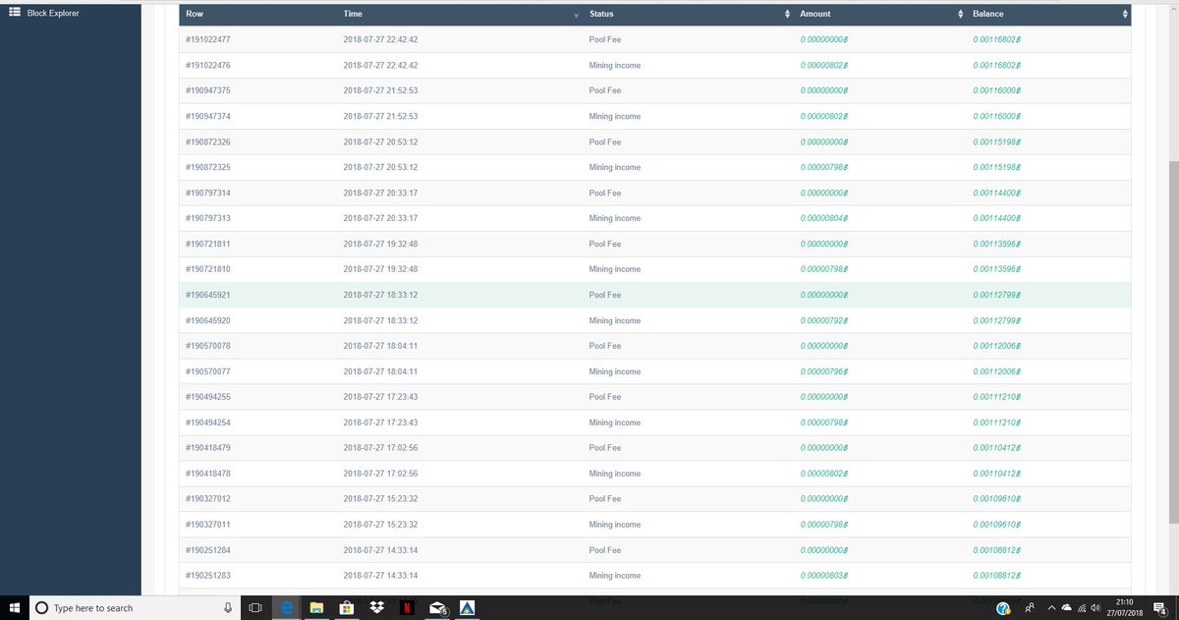Open File Explorer from the taskbar
Viewport: 1179px width, 620px height.
(317, 608)
